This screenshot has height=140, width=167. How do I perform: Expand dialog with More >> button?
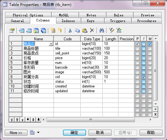[x=16, y=133]
